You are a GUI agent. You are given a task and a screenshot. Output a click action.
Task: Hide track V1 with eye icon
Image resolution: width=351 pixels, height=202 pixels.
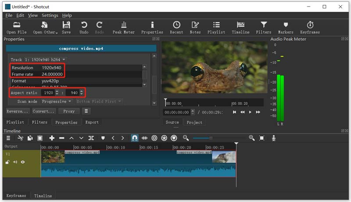[x=23, y=162]
